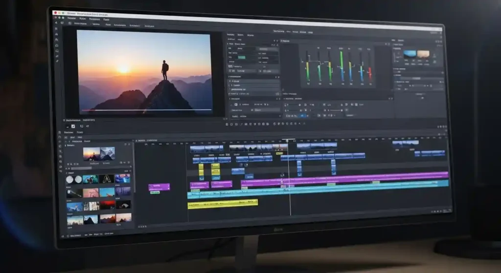Select the two white circles thumbnail
Image resolution: width=501 pixels, height=273 pixels.
pos(74,180)
